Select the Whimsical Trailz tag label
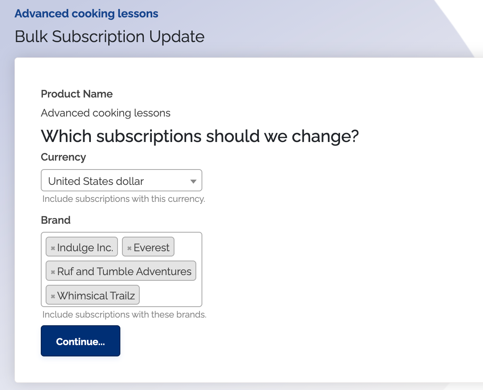The image size is (483, 390). point(96,296)
